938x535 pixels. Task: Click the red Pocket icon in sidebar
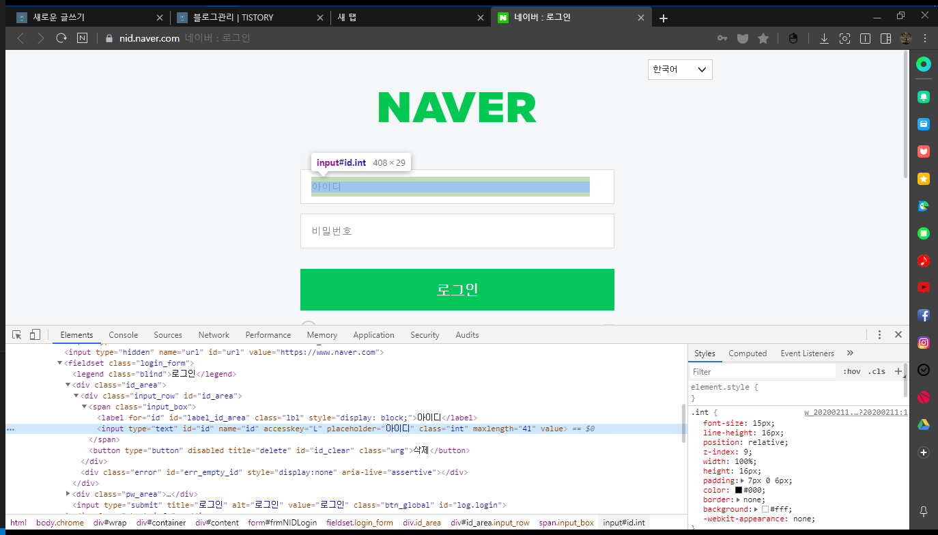[x=924, y=151]
